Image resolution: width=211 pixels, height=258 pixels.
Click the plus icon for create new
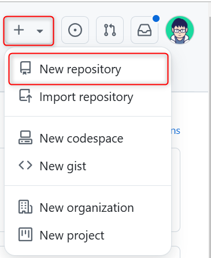point(19,30)
